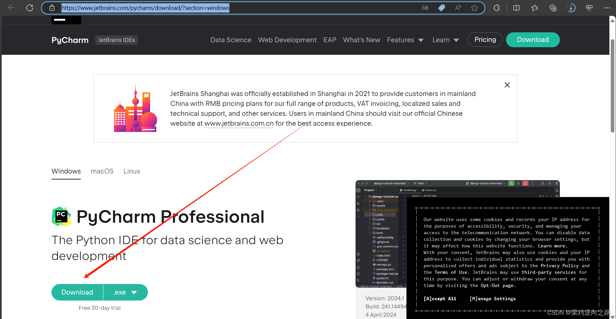Expand the Features dropdown
This screenshot has height=319, width=616.
coord(405,40)
